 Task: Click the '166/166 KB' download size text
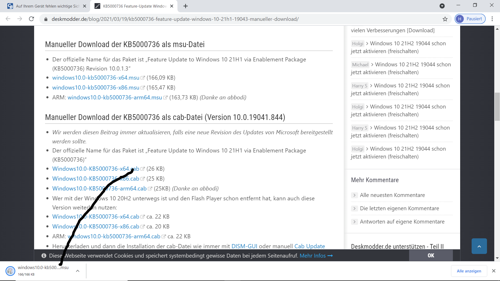(26, 274)
